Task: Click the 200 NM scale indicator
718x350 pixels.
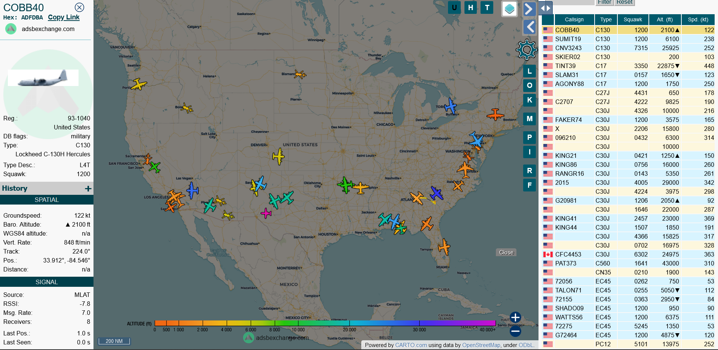Action: 114,341
